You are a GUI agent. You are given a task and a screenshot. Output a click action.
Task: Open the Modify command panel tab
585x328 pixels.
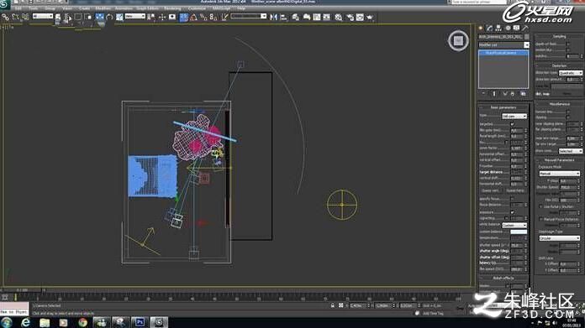pos(489,28)
